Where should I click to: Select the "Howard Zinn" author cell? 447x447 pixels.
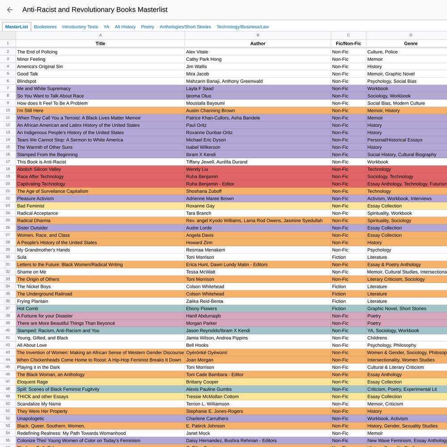pyautogui.click(x=258, y=243)
